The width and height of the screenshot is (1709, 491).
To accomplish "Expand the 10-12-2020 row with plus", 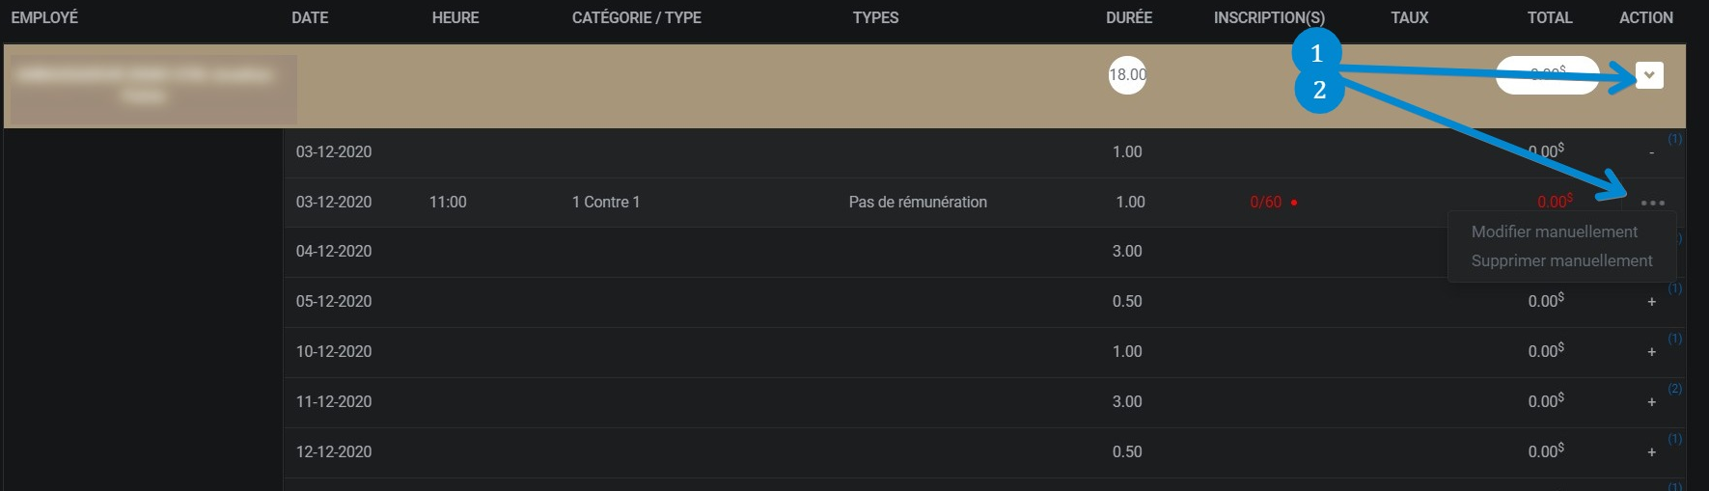I will pos(1651,352).
